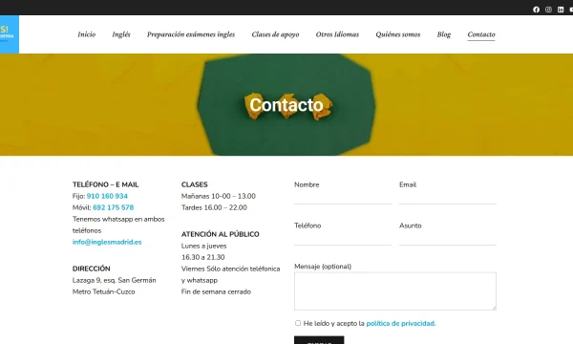573x344 pixels.
Task: Focus the Nombre input field
Action: pyautogui.click(x=343, y=199)
